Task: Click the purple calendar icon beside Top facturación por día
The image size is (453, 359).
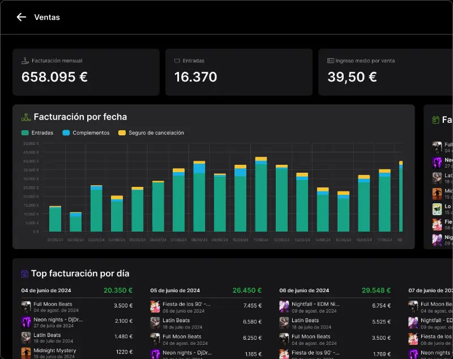Action: (24, 273)
